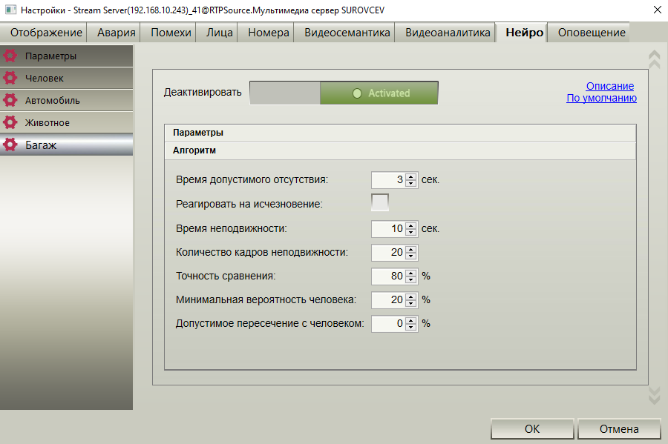Decrease Минимальная вероятность человека percentage

coord(410,304)
